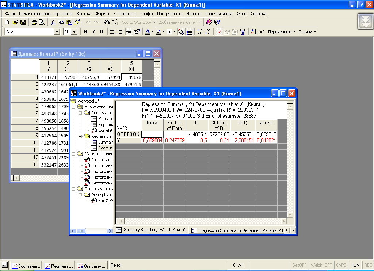Screen dimensions: 374x271
Task: Click the Increase decimal places icon
Action: (199, 32)
